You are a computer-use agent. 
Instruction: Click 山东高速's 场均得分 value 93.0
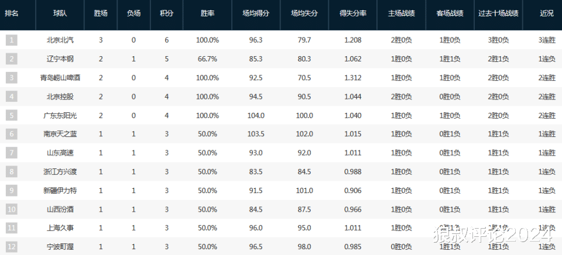[256, 153]
